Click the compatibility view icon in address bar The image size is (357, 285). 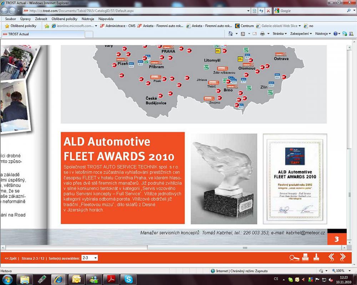[x=255, y=11]
